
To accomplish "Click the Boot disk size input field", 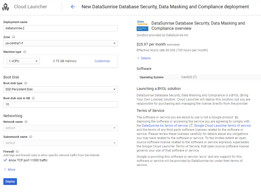I will (x=61, y=104).
